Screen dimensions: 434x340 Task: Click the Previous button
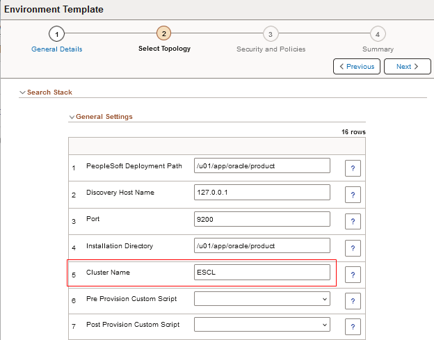click(x=357, y=67)
